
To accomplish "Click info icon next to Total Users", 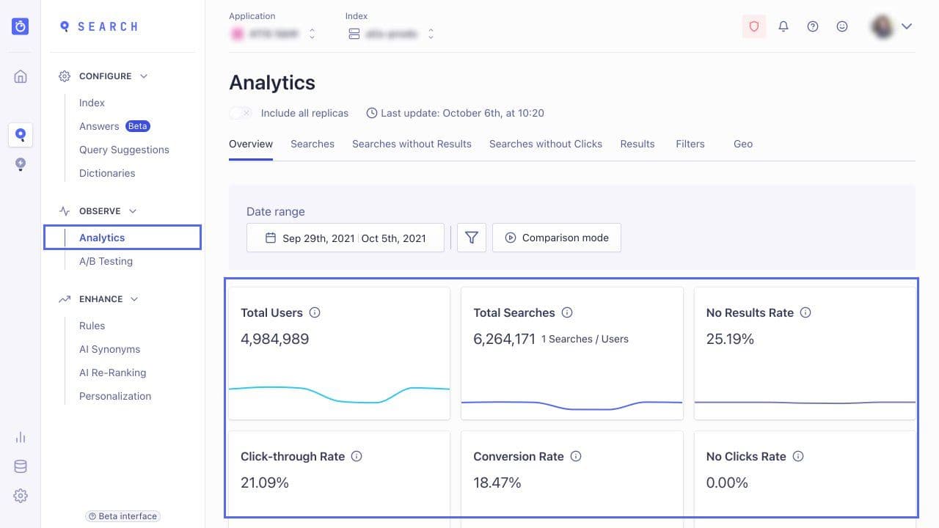I will [x=315, y=312].
